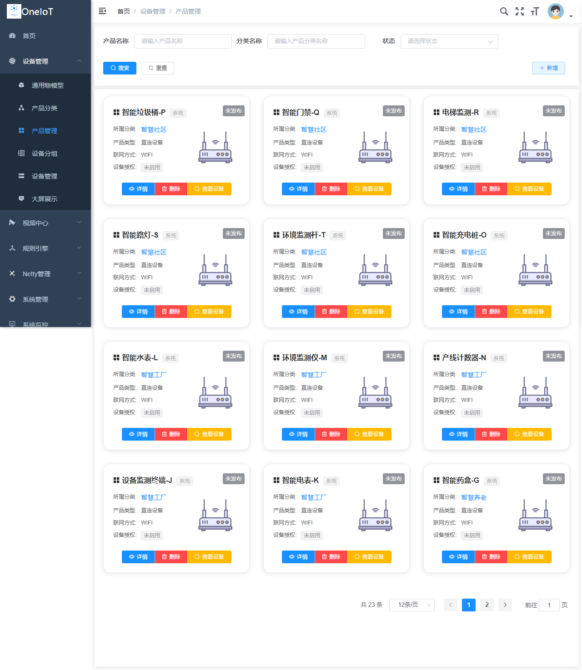
Task: Delete the 智能门禁-Q product
Action: click(331, 189)
